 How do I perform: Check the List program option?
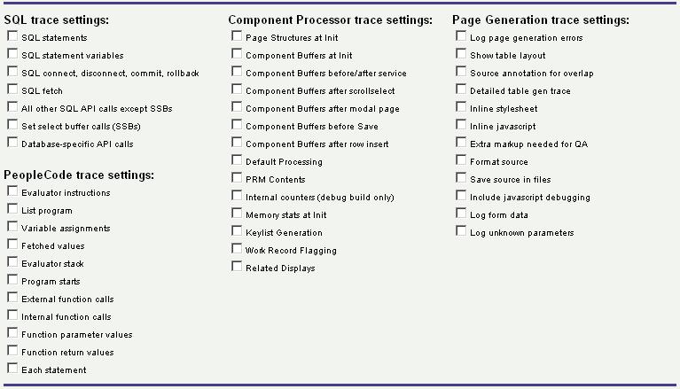click(x=12, y=209)
